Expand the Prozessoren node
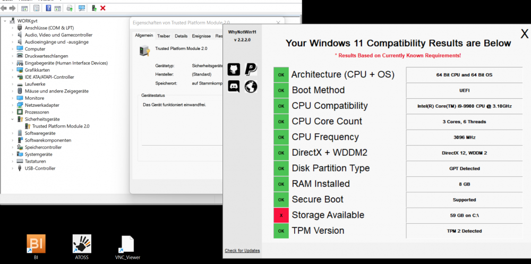 tap(13, 112)
